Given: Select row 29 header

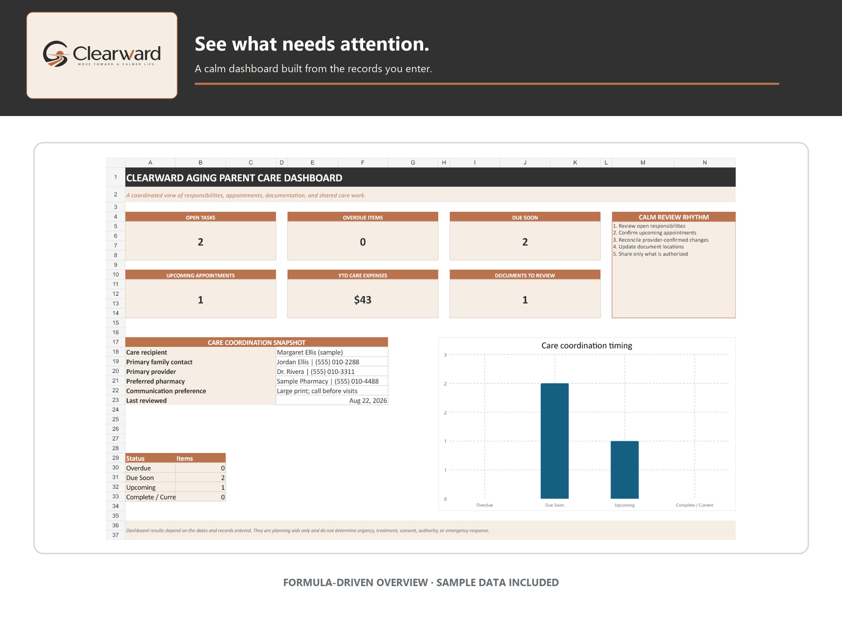Looking at the screenshot, I should click(115, 458).
